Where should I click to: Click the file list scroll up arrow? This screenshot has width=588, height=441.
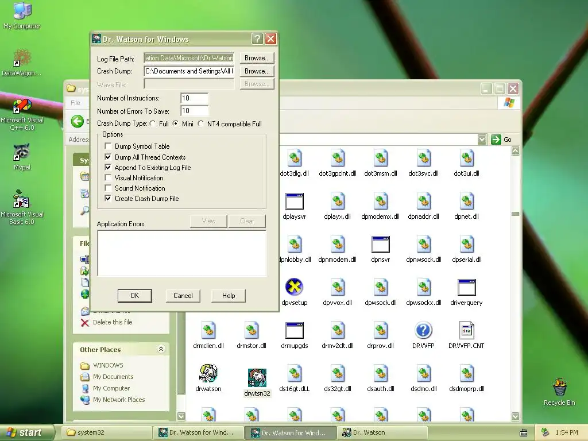click(516, 151)
